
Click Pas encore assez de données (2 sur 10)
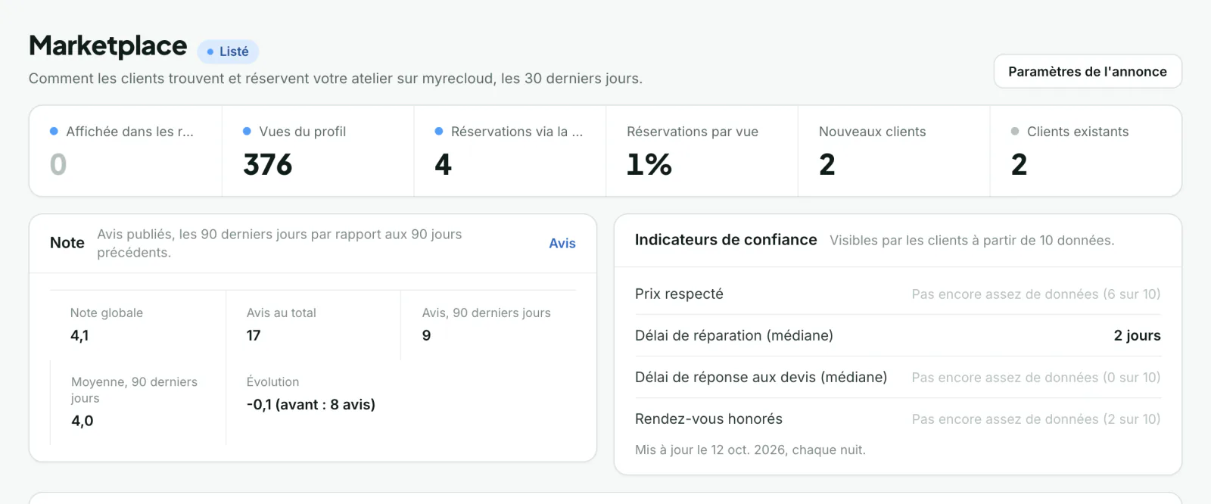[x=1035, y=418]
